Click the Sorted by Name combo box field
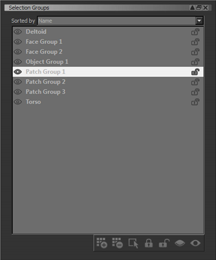The image size is (216, 260). (120, 21)
